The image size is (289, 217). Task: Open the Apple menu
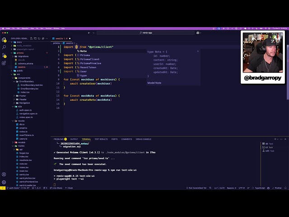[x=3, y=28]
